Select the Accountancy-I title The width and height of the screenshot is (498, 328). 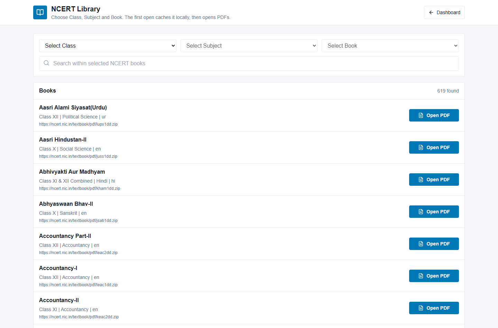click(58, 268)
